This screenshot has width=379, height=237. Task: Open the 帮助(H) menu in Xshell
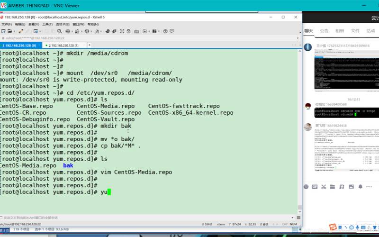93,24
